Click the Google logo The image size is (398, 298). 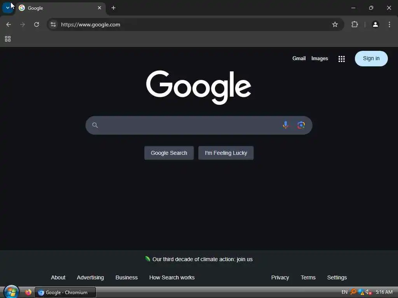199,87
